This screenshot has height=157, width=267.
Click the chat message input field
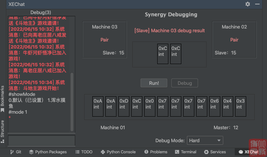41,141
